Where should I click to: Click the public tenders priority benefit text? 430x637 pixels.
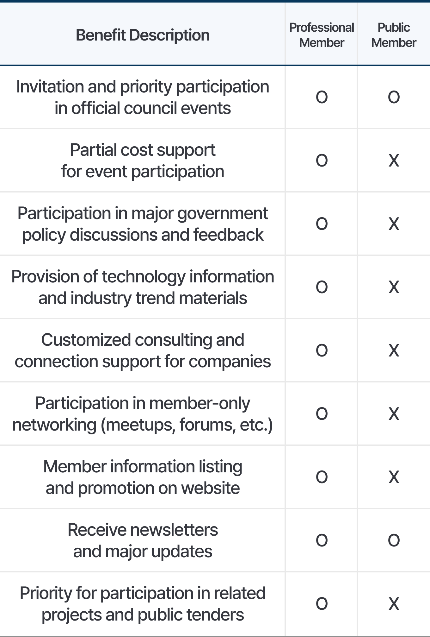tap(143, 604)
